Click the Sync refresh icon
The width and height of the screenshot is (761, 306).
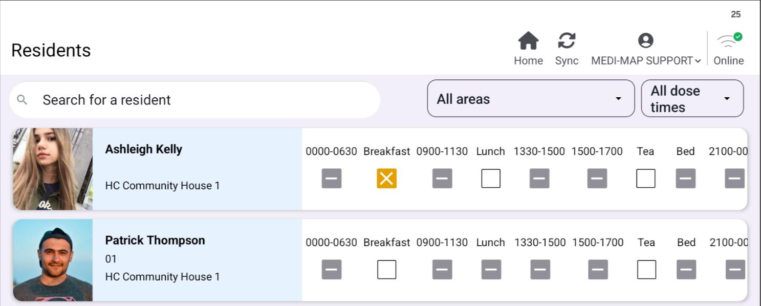click(567, 41)
